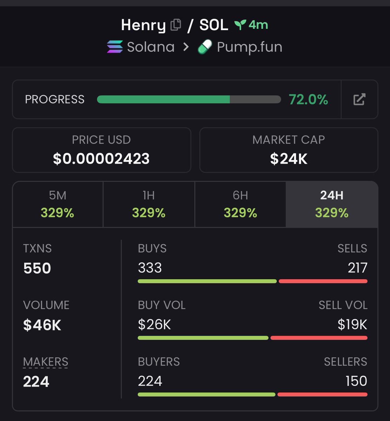Click the breadcrumb chevron between Solana and Pump.fun
Viewport: 390px width, 421px height.
pos(186,47)
